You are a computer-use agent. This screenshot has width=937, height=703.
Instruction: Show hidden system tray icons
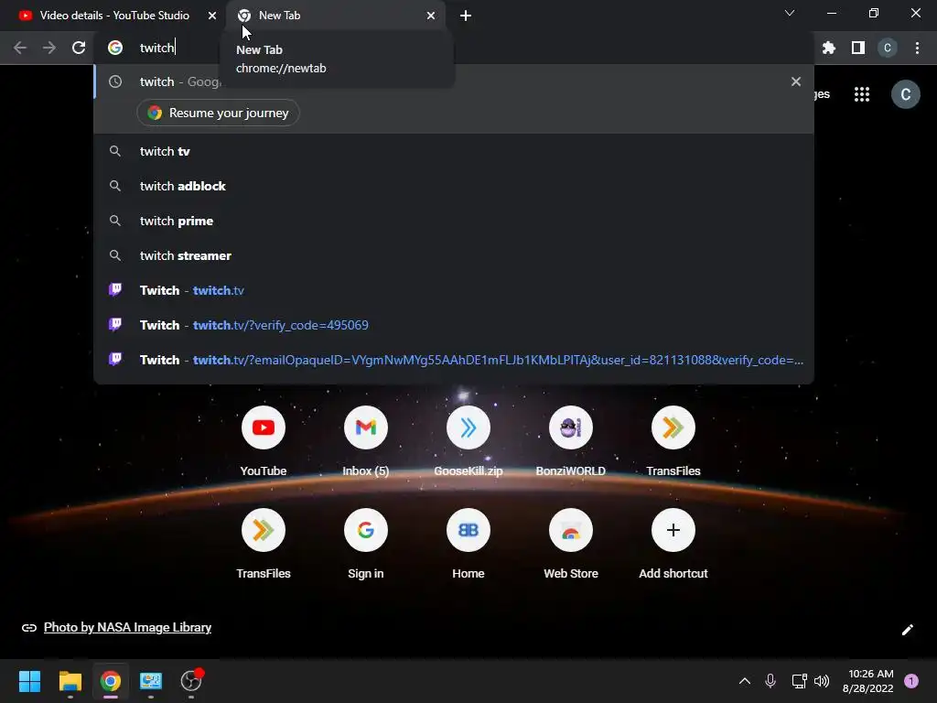745,680
